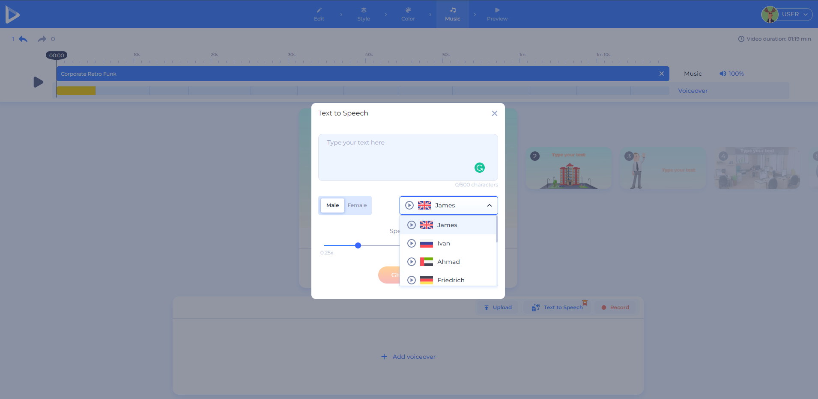Remove the Corporate Retro Funk track
Viewport: 818px width, 399px height.
pyautogui.click(x=662, y=74)
